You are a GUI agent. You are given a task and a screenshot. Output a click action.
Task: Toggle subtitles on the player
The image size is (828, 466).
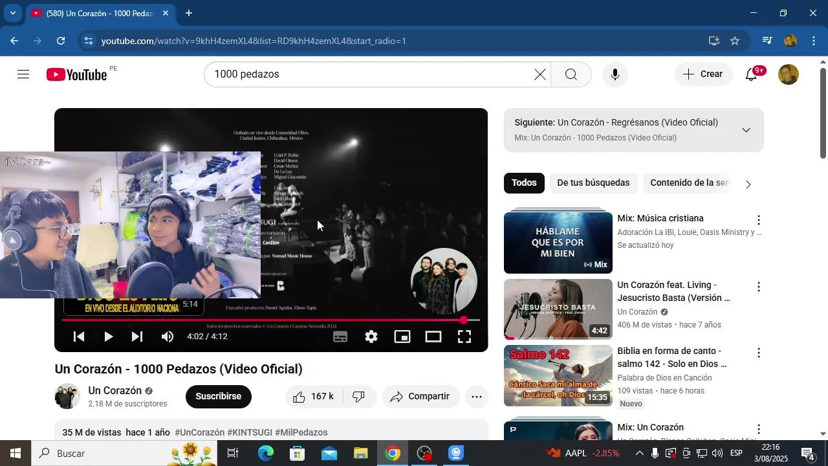[340, 337]
